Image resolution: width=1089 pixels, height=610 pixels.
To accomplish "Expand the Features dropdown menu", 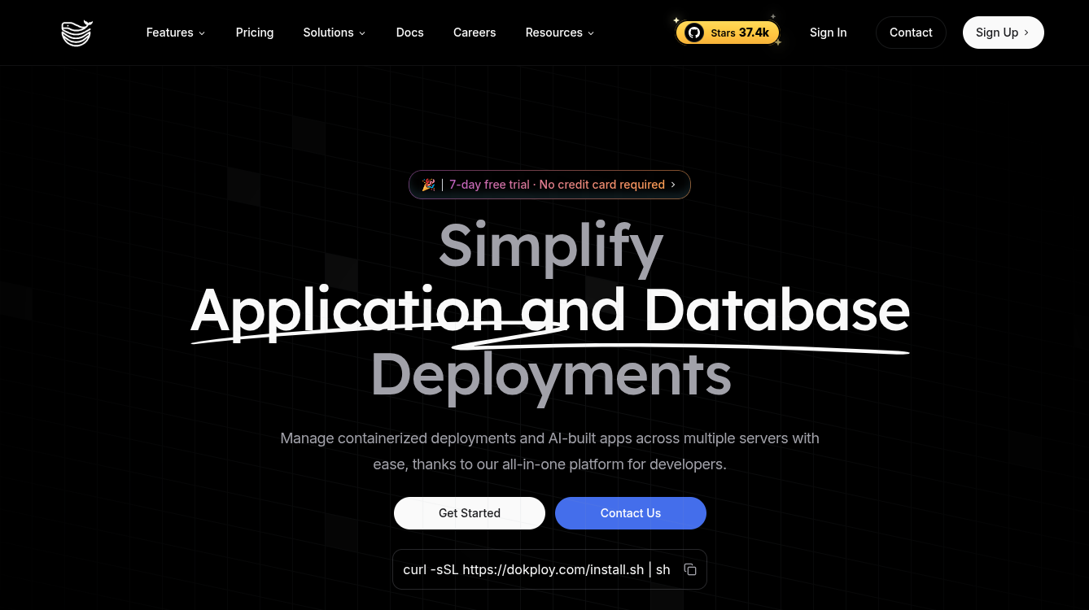I will pos(175,33).
